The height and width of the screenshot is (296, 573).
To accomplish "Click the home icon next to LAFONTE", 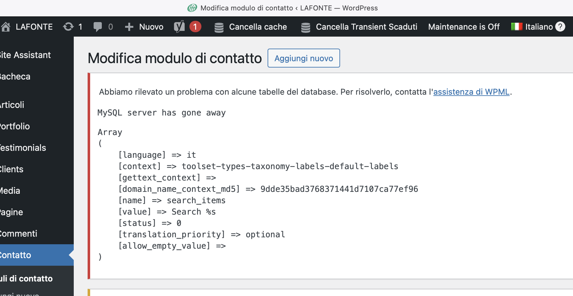I will click(x=5, y=27).
